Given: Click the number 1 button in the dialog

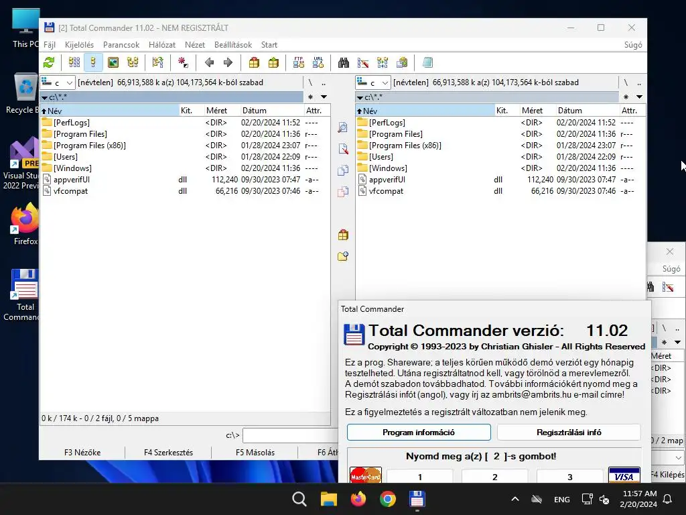Looking at the screenshot, I should (419, 477).
